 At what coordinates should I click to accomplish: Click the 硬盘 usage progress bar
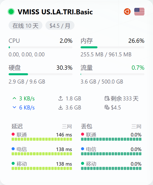[40, 74]
